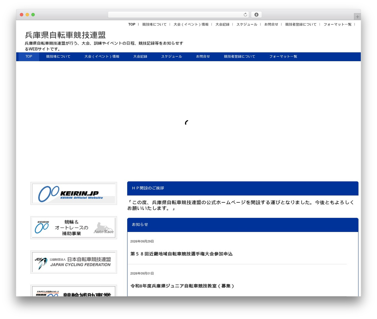This screenshot has height=319, width=377.
Task: Click the browser download icon
Action: pyautogui.click(x=256, y=15)
